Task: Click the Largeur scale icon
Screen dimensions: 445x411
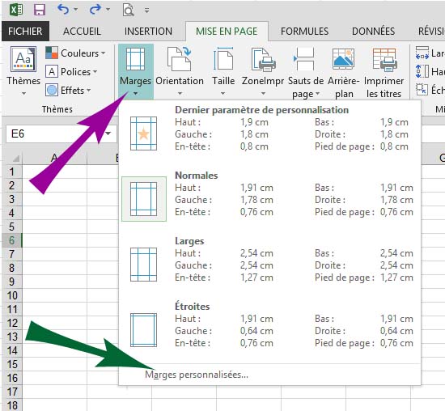Action: 422,53
